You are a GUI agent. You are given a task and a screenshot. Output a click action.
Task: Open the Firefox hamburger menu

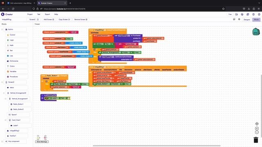[x=259, y=9]
